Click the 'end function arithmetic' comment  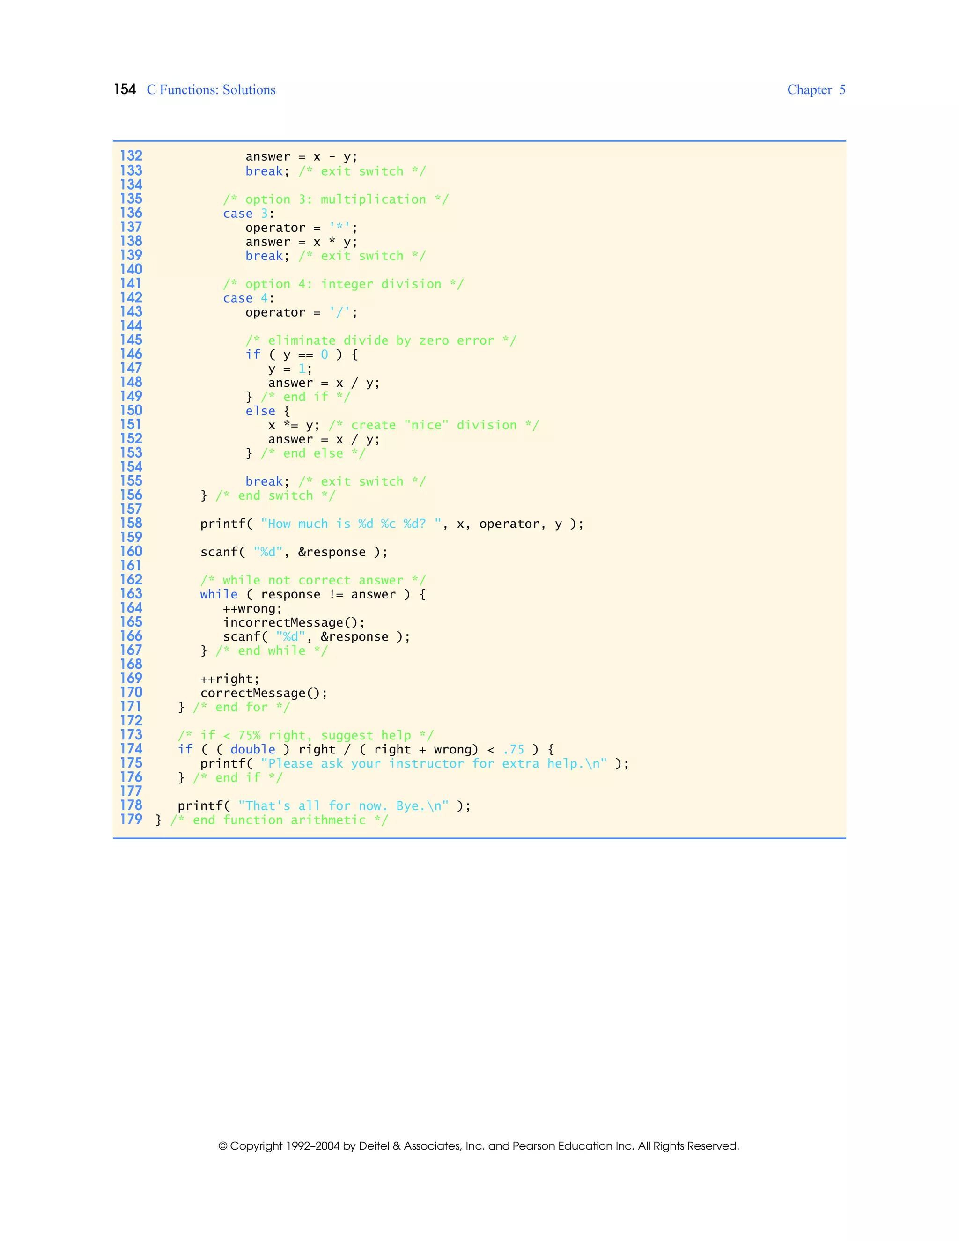tap(279, 820)
